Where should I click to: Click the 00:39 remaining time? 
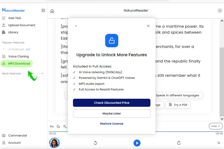click(x=219, y=134)
